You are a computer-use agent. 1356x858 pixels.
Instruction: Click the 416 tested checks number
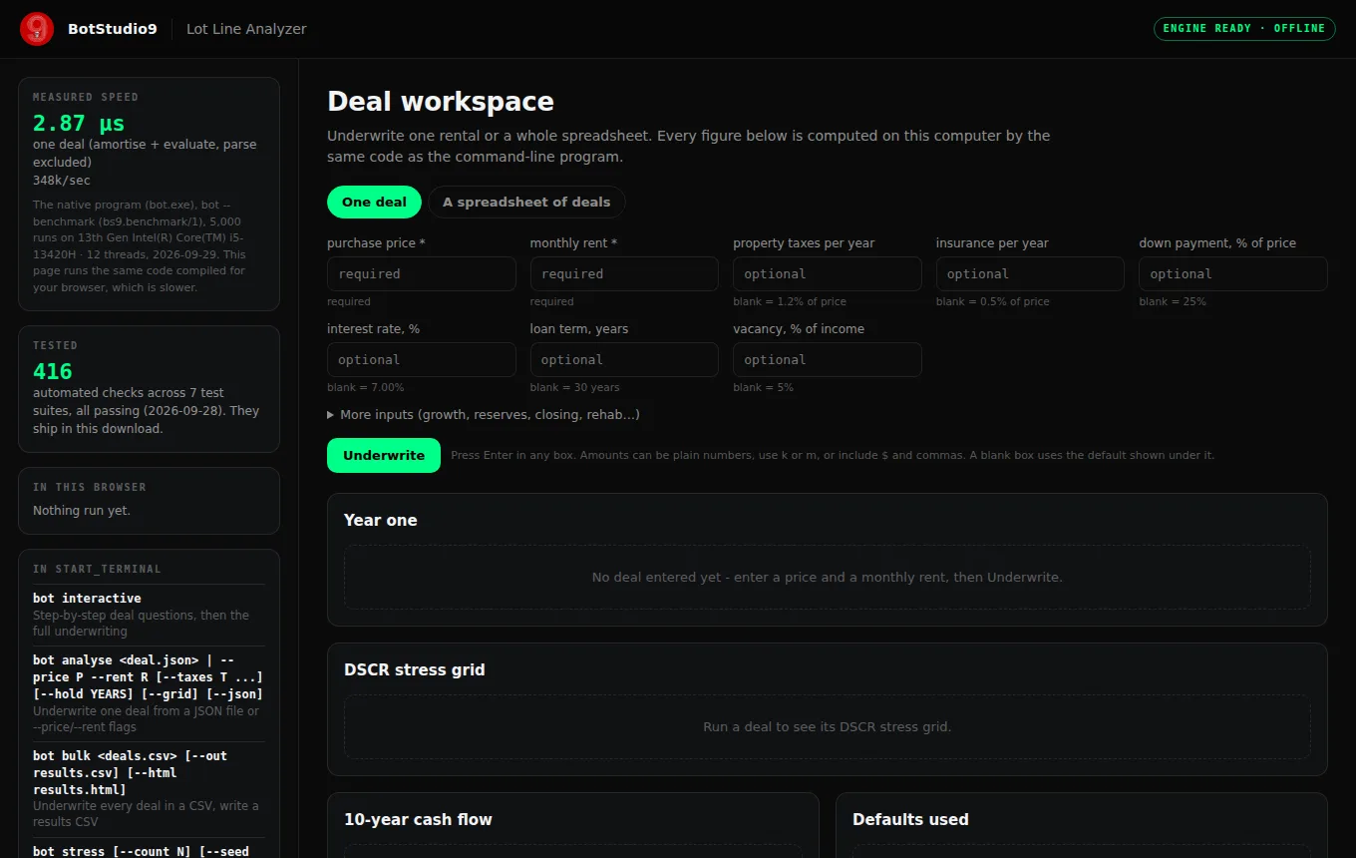[53, 372]
